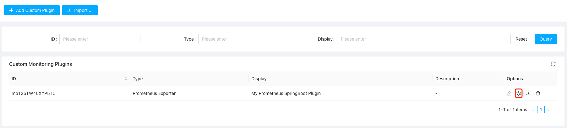Click the Import button
This screenshot has width=567, height=128.
(x=80, y=10)
